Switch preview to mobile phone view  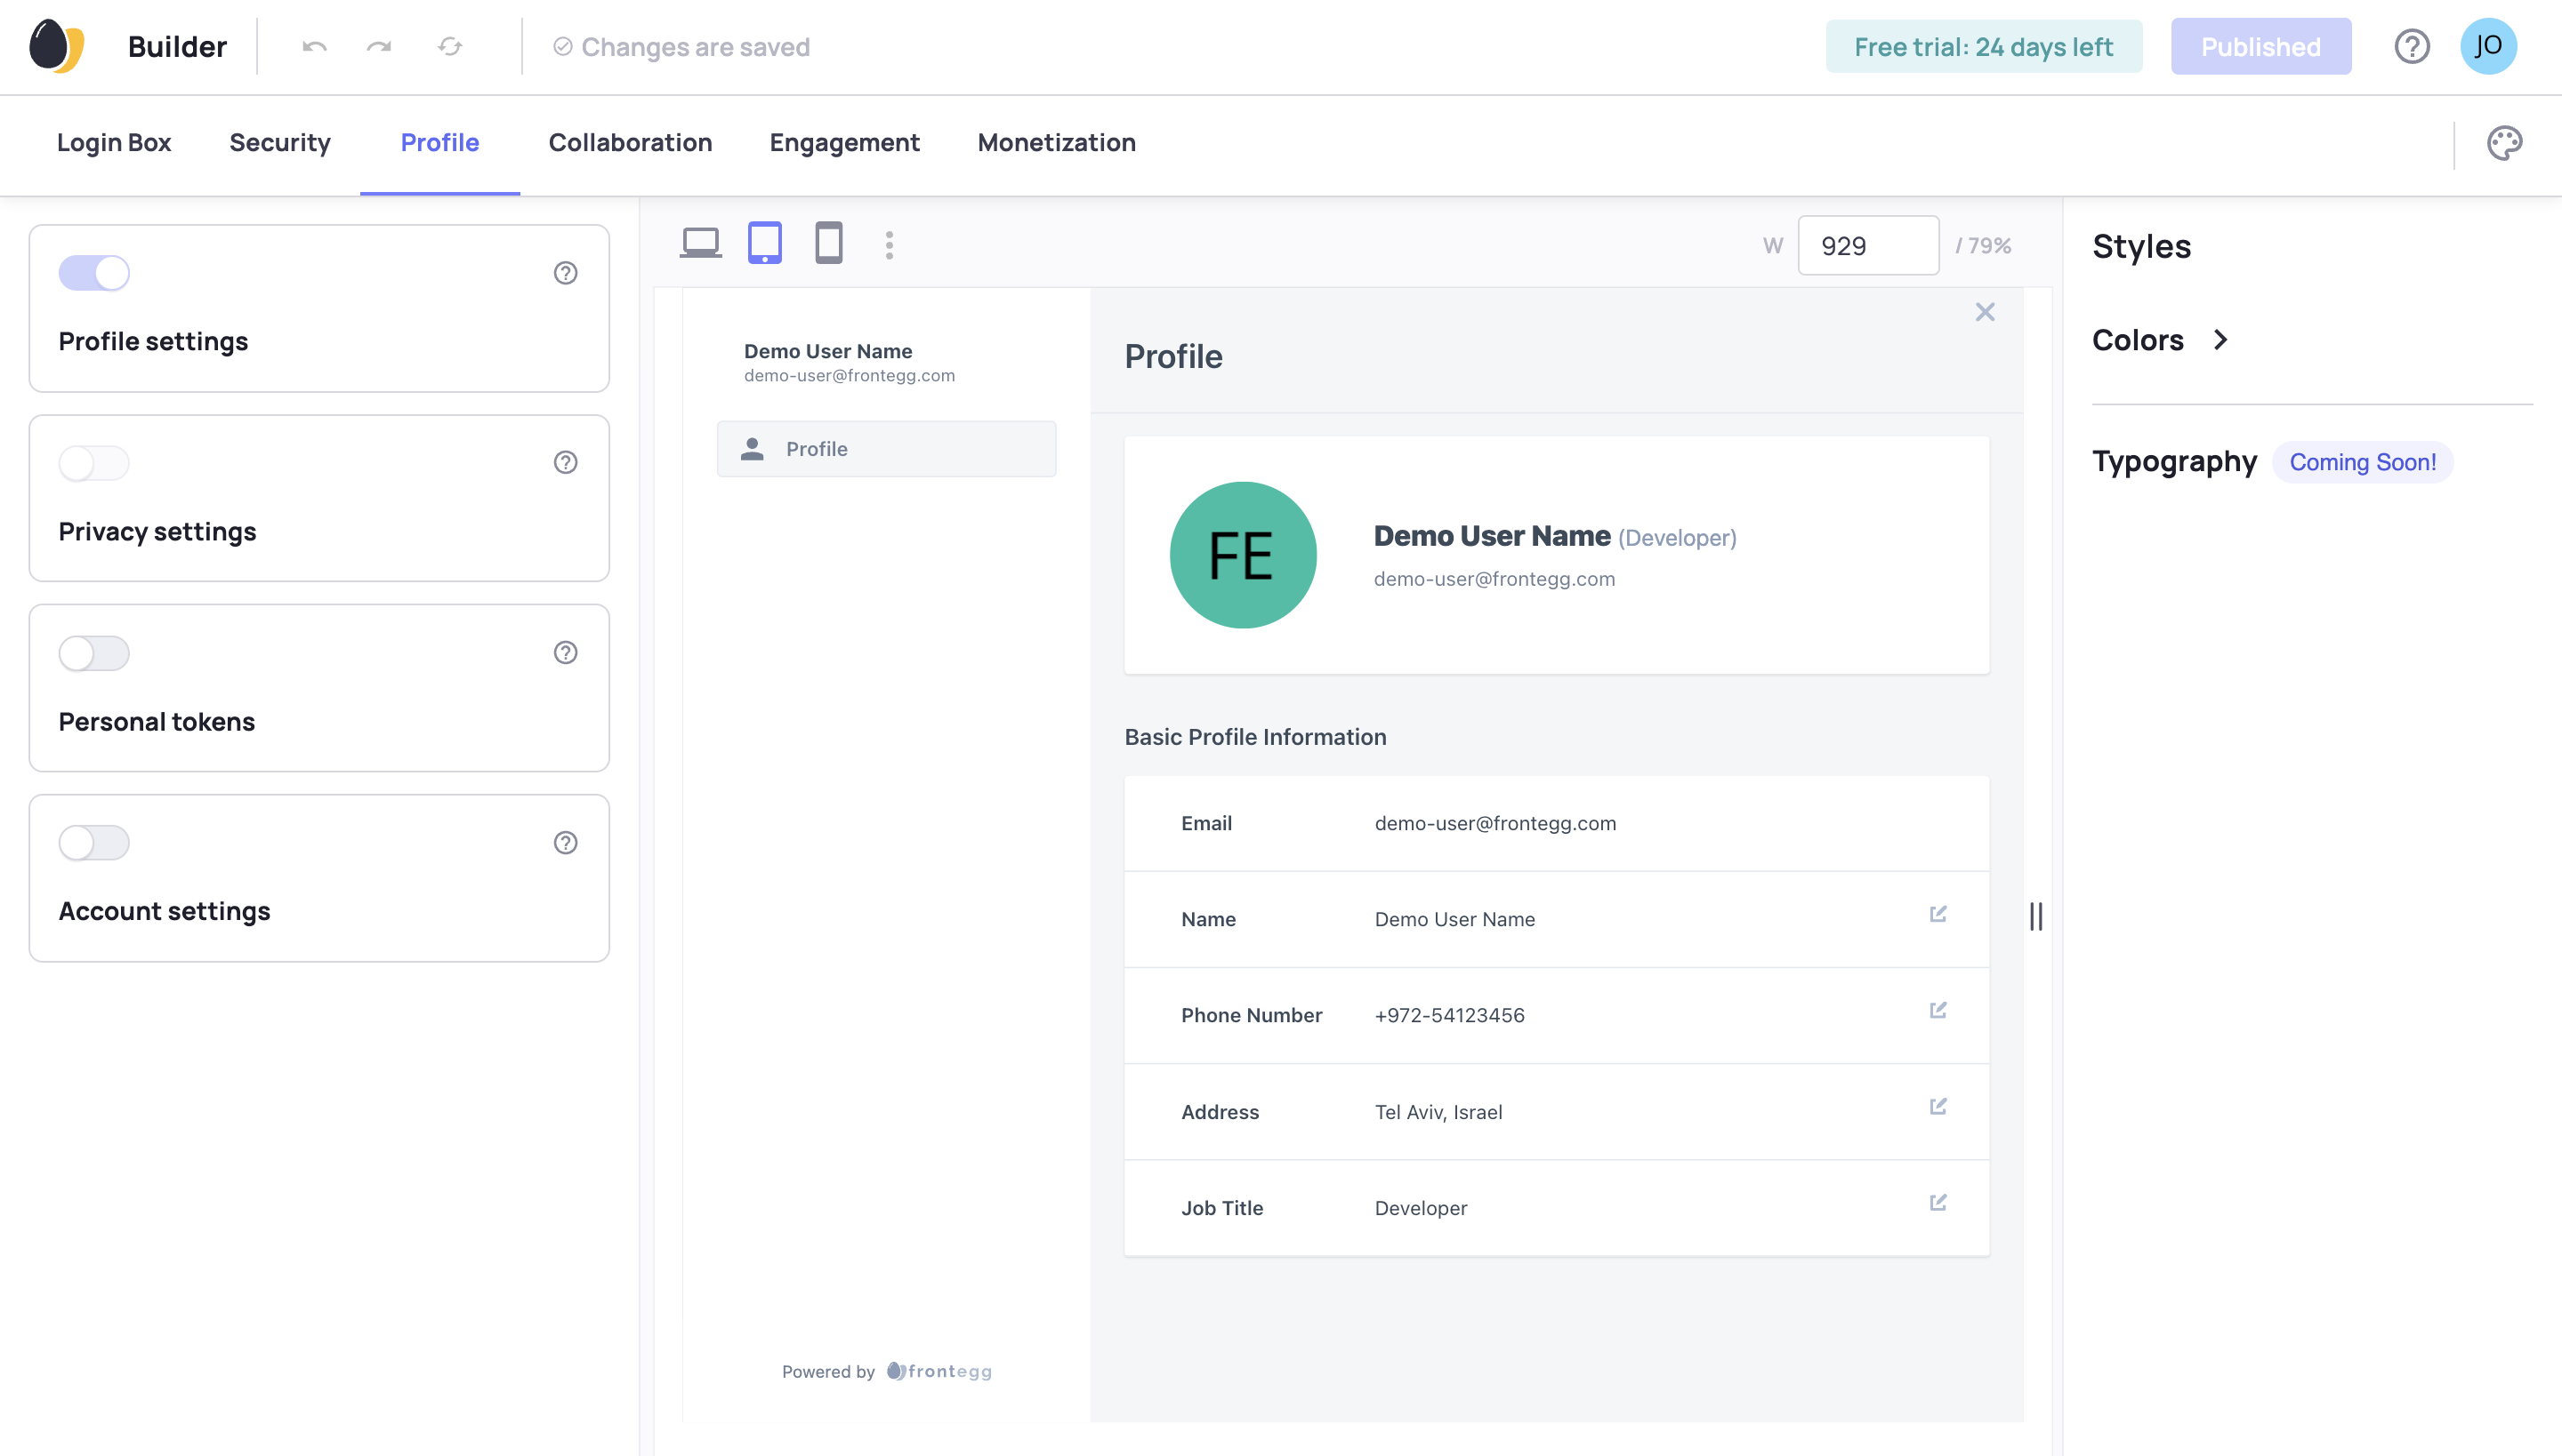pyautogui.click(x=829, y=243)
